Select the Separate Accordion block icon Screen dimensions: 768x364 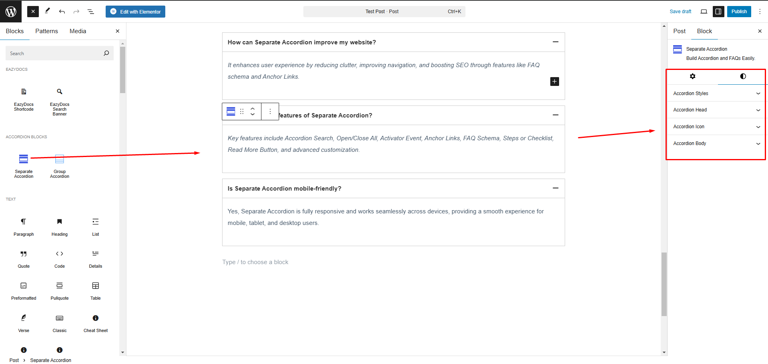point(24,159)
